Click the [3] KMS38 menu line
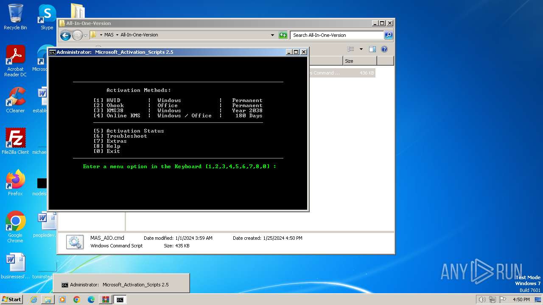 [178, 111]
